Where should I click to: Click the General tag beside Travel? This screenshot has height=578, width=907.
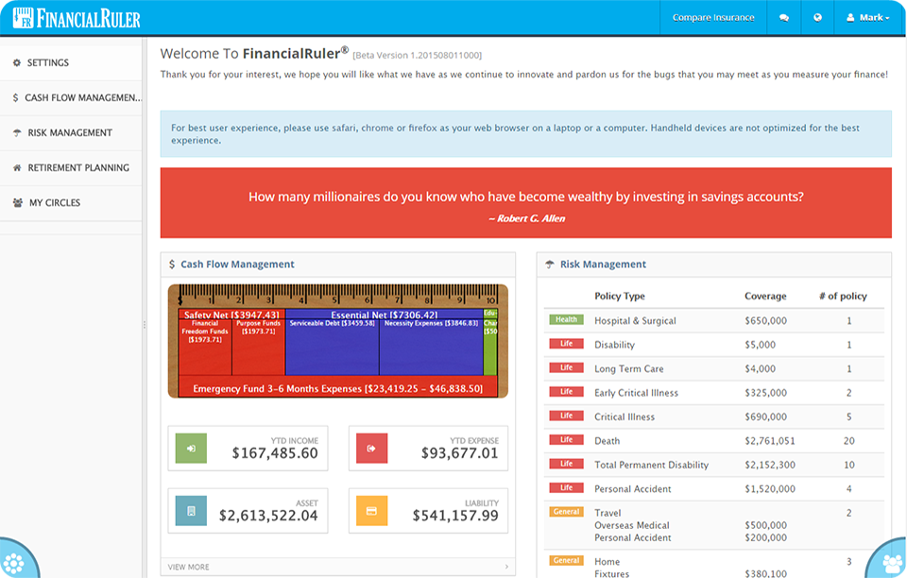[x=566, y=512]
